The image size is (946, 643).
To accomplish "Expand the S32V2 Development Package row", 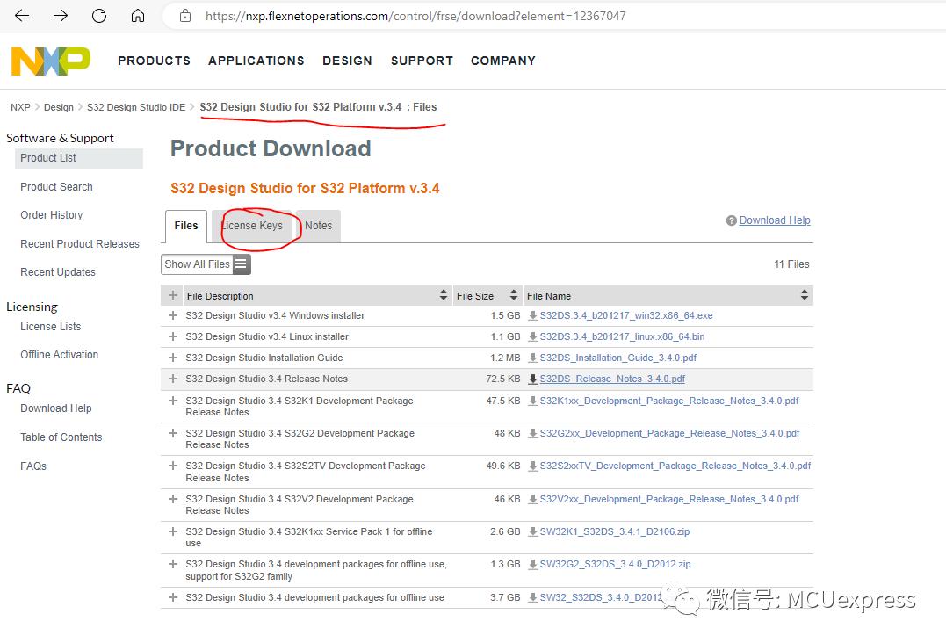I will (x=173, y=499).
